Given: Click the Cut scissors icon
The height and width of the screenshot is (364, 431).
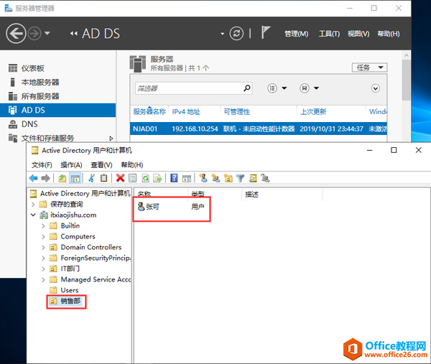Looking at the screenshot, I should (91, 178).
